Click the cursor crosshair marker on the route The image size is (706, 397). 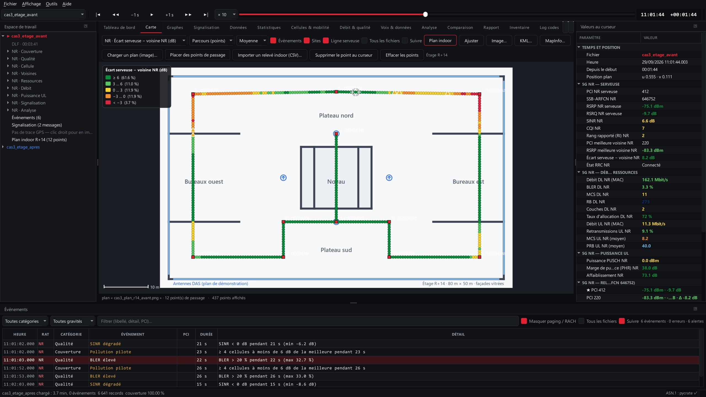click(356, 92)
